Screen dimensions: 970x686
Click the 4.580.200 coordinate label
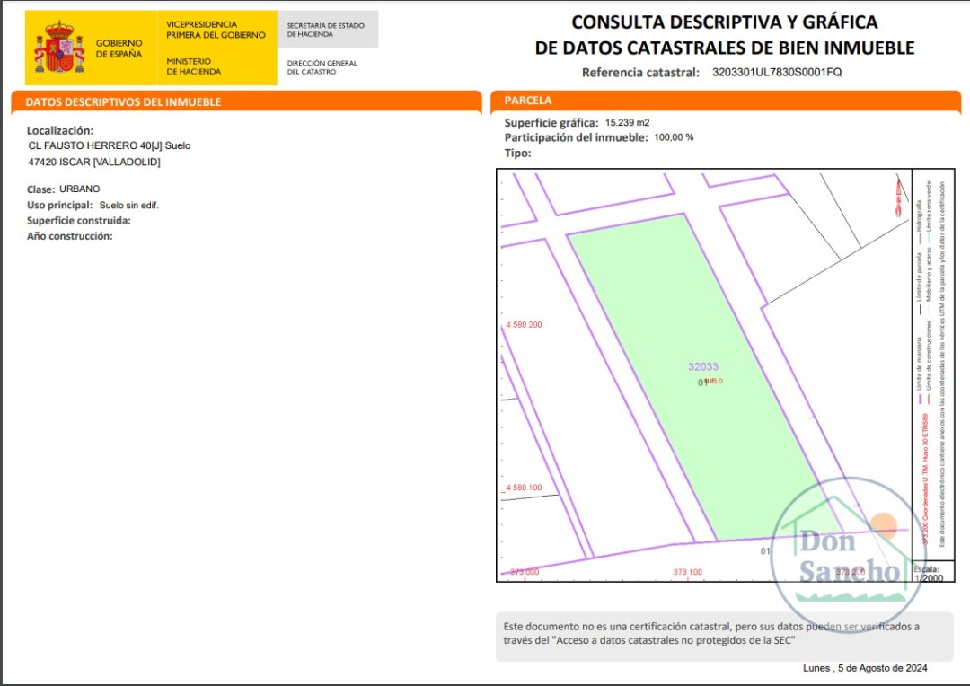[524, 325]
